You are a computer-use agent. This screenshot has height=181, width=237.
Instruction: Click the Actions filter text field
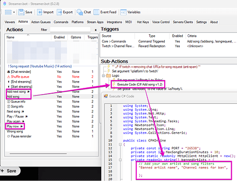tap(70, 29)
